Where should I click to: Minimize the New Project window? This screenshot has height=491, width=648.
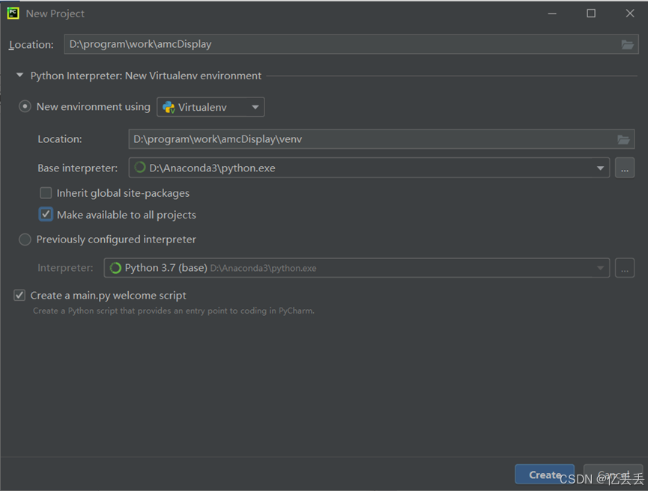coord(552,13)
